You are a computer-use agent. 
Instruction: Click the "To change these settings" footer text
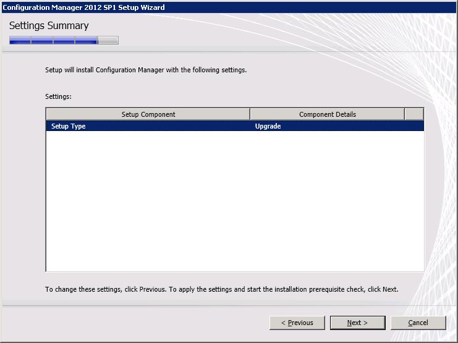pos(222,289)
